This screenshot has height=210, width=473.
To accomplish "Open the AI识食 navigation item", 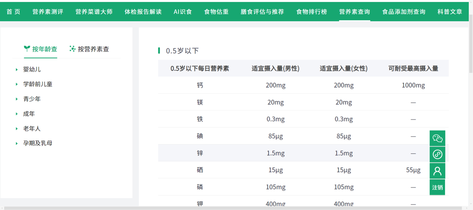I will click(x=183, y=11).
